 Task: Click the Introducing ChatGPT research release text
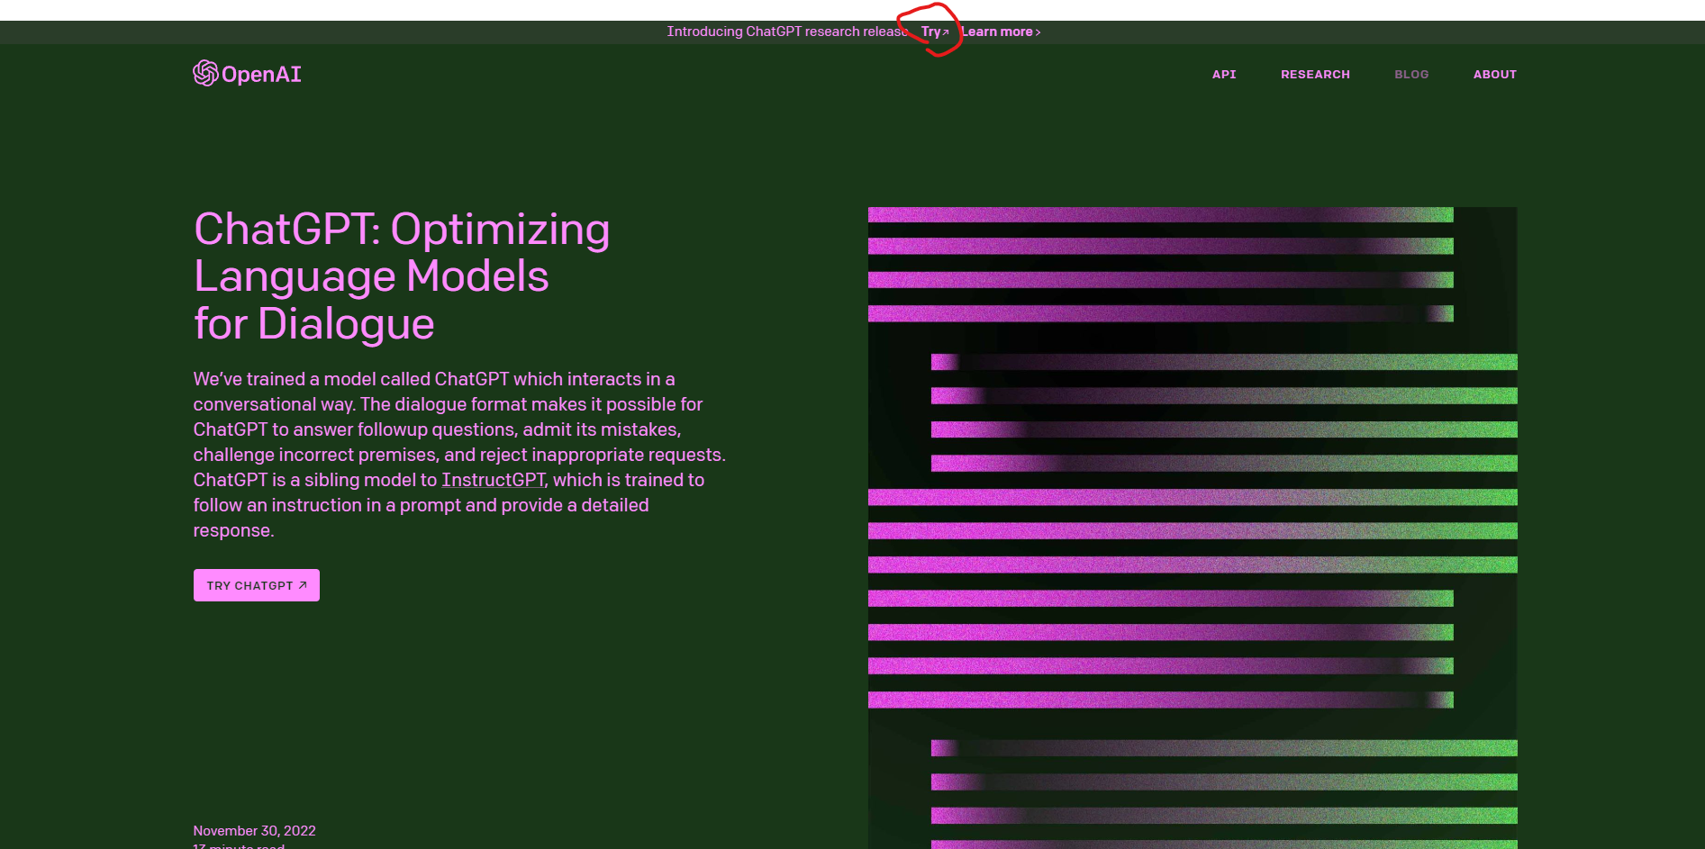point(787,32)
